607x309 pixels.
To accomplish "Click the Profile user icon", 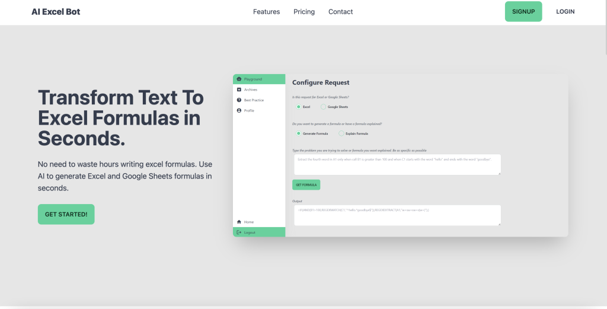I will pyautogui.click(x=239, y=110).
